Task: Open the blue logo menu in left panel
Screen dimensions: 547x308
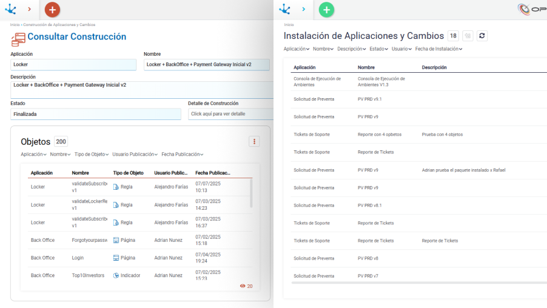Action: (x=11, y=9)
